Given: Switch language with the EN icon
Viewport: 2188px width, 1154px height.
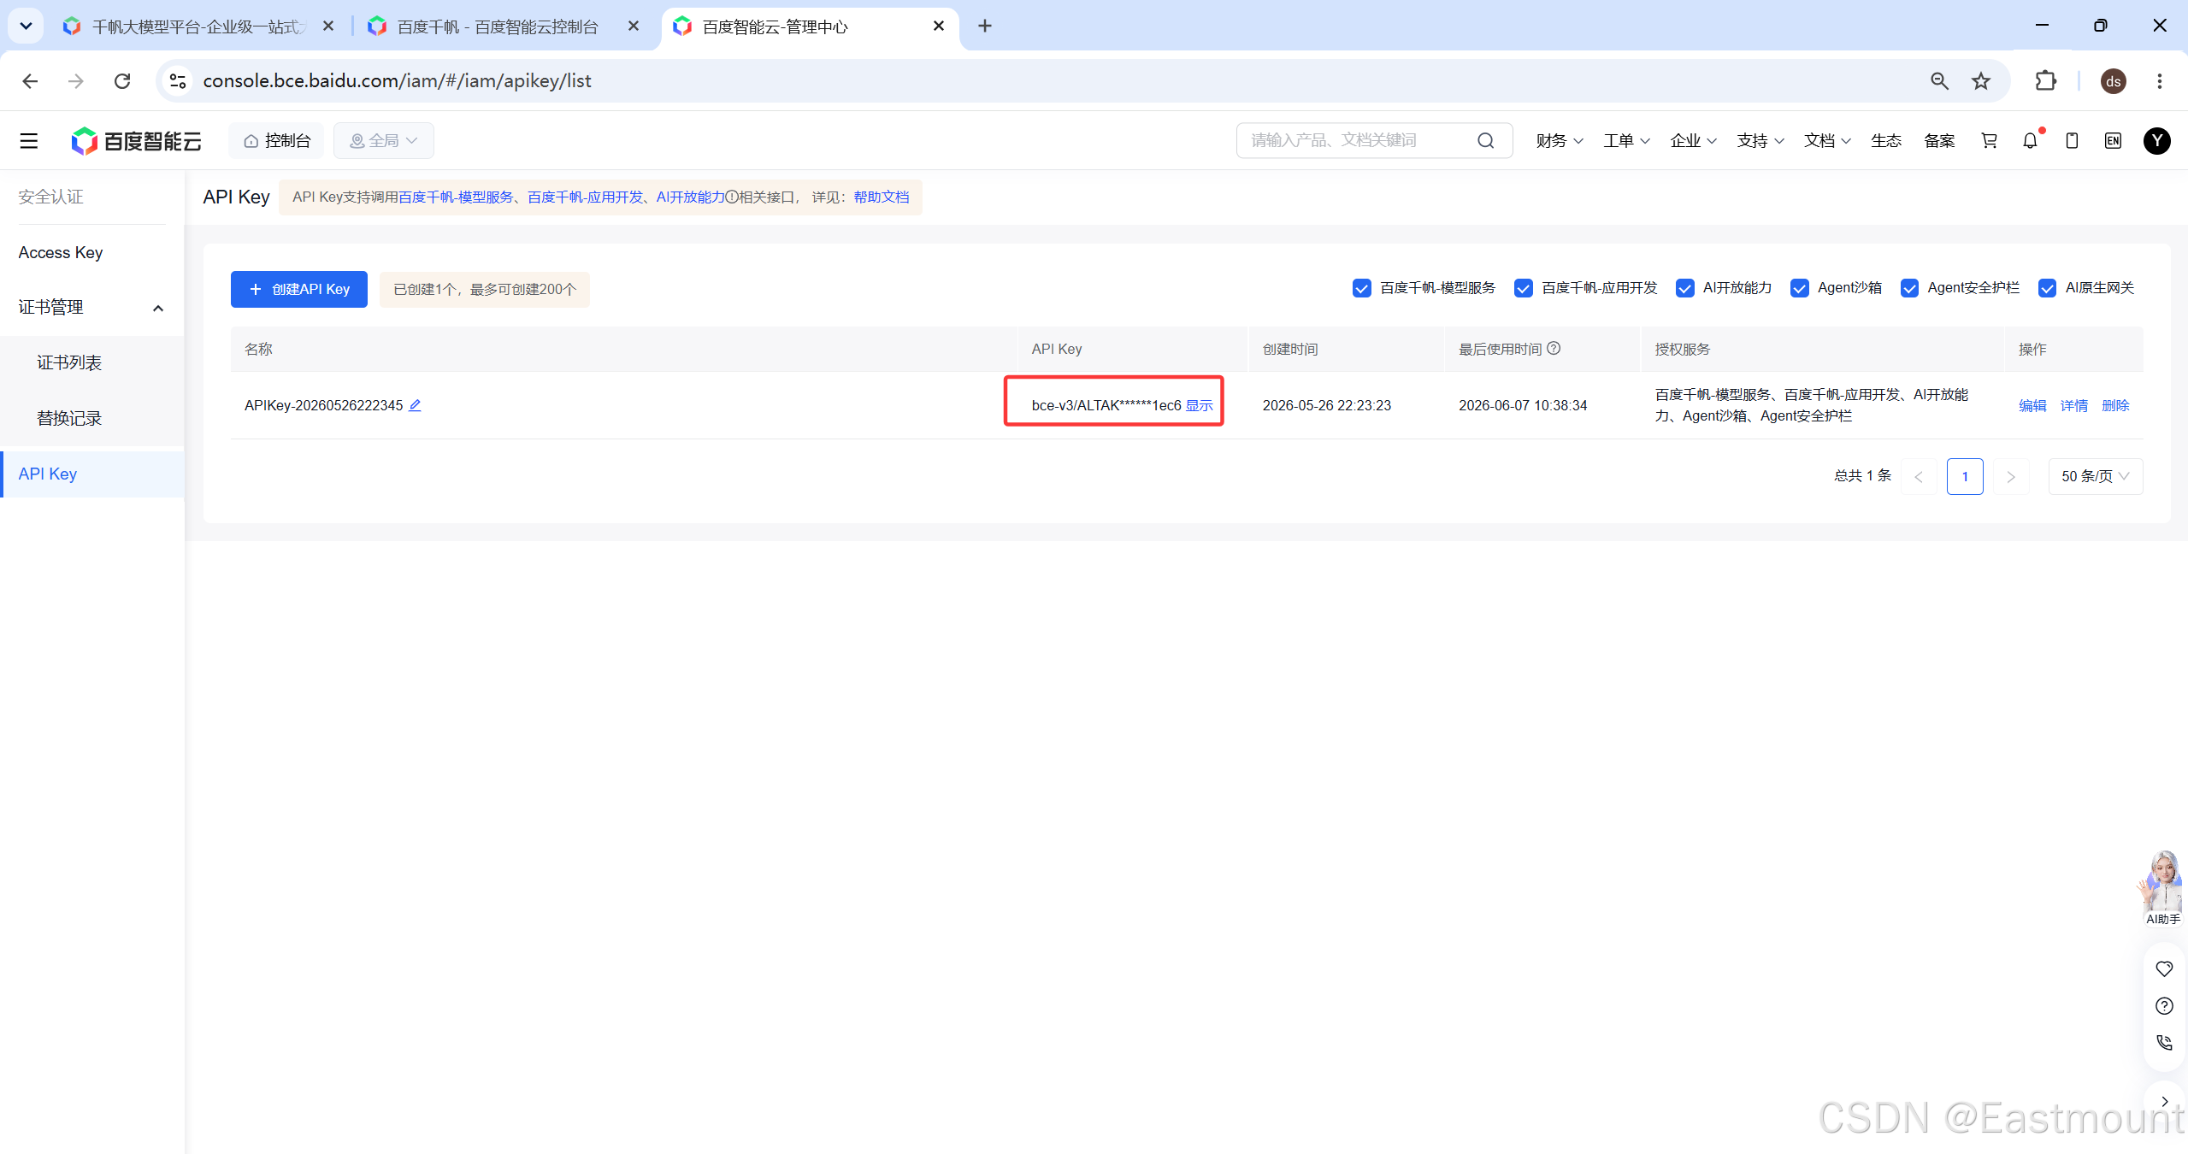Looking at the screenshot, I should (2113, 141).
